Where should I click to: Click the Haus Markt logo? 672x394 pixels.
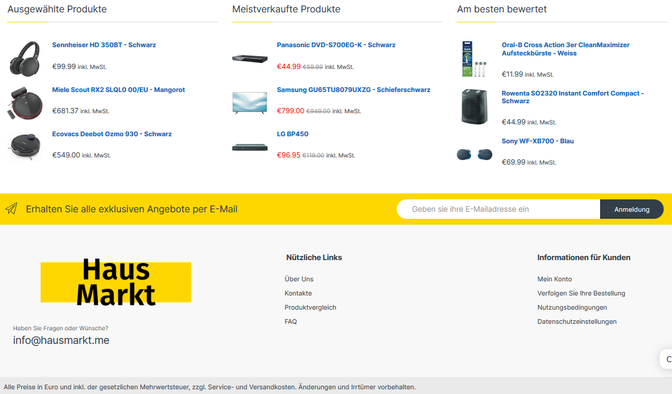(116, 282)
